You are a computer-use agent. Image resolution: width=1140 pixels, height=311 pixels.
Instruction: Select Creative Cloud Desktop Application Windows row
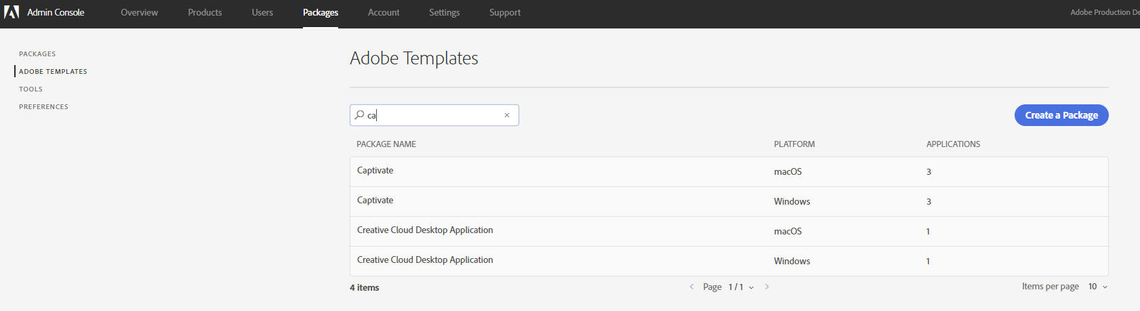(x=729, y=261)
